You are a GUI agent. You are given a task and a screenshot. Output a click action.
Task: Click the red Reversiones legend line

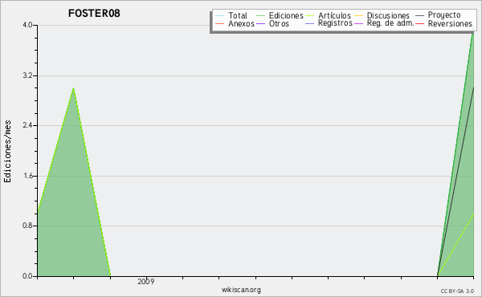pyautogui.click(x=419, y=23)
